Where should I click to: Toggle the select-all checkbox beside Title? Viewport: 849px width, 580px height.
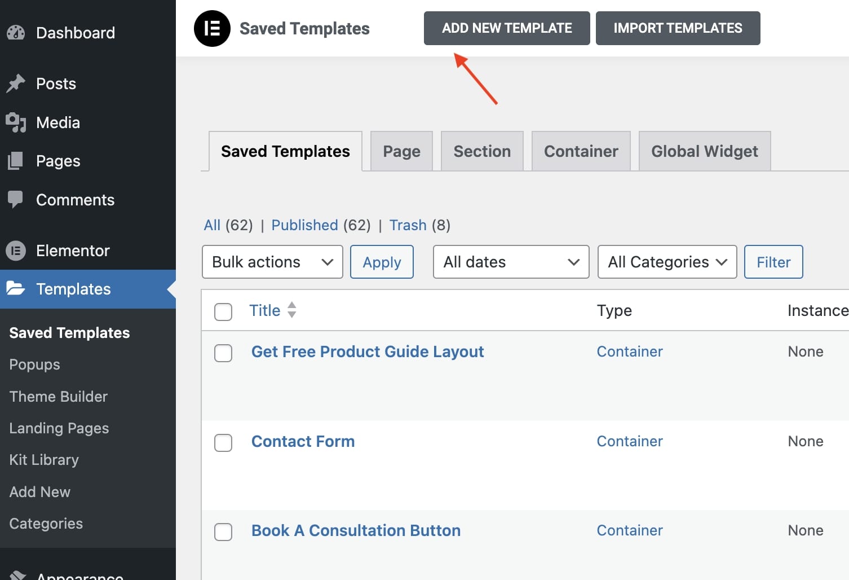click(223, 311)
